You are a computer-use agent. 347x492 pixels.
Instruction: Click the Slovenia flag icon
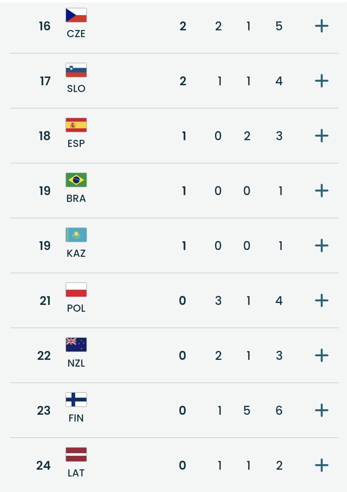click(76, 70)
